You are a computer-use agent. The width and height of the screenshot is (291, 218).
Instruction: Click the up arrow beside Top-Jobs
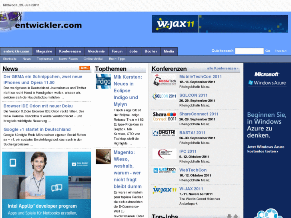click(236, 216)
